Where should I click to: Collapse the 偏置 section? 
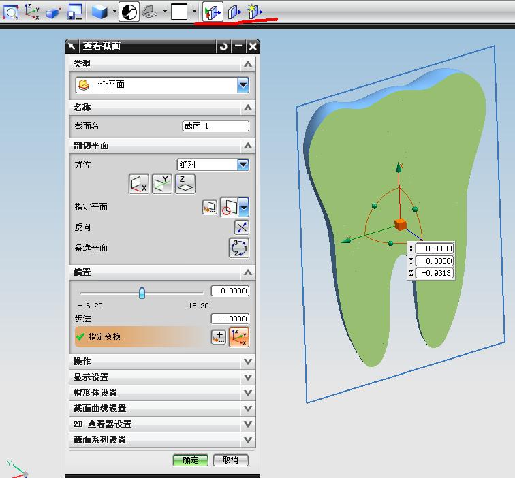248,272
